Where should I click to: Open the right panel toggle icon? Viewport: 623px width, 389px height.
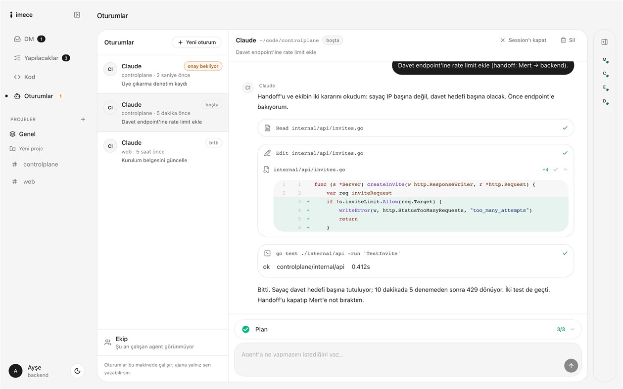click(x=604, y=42)
